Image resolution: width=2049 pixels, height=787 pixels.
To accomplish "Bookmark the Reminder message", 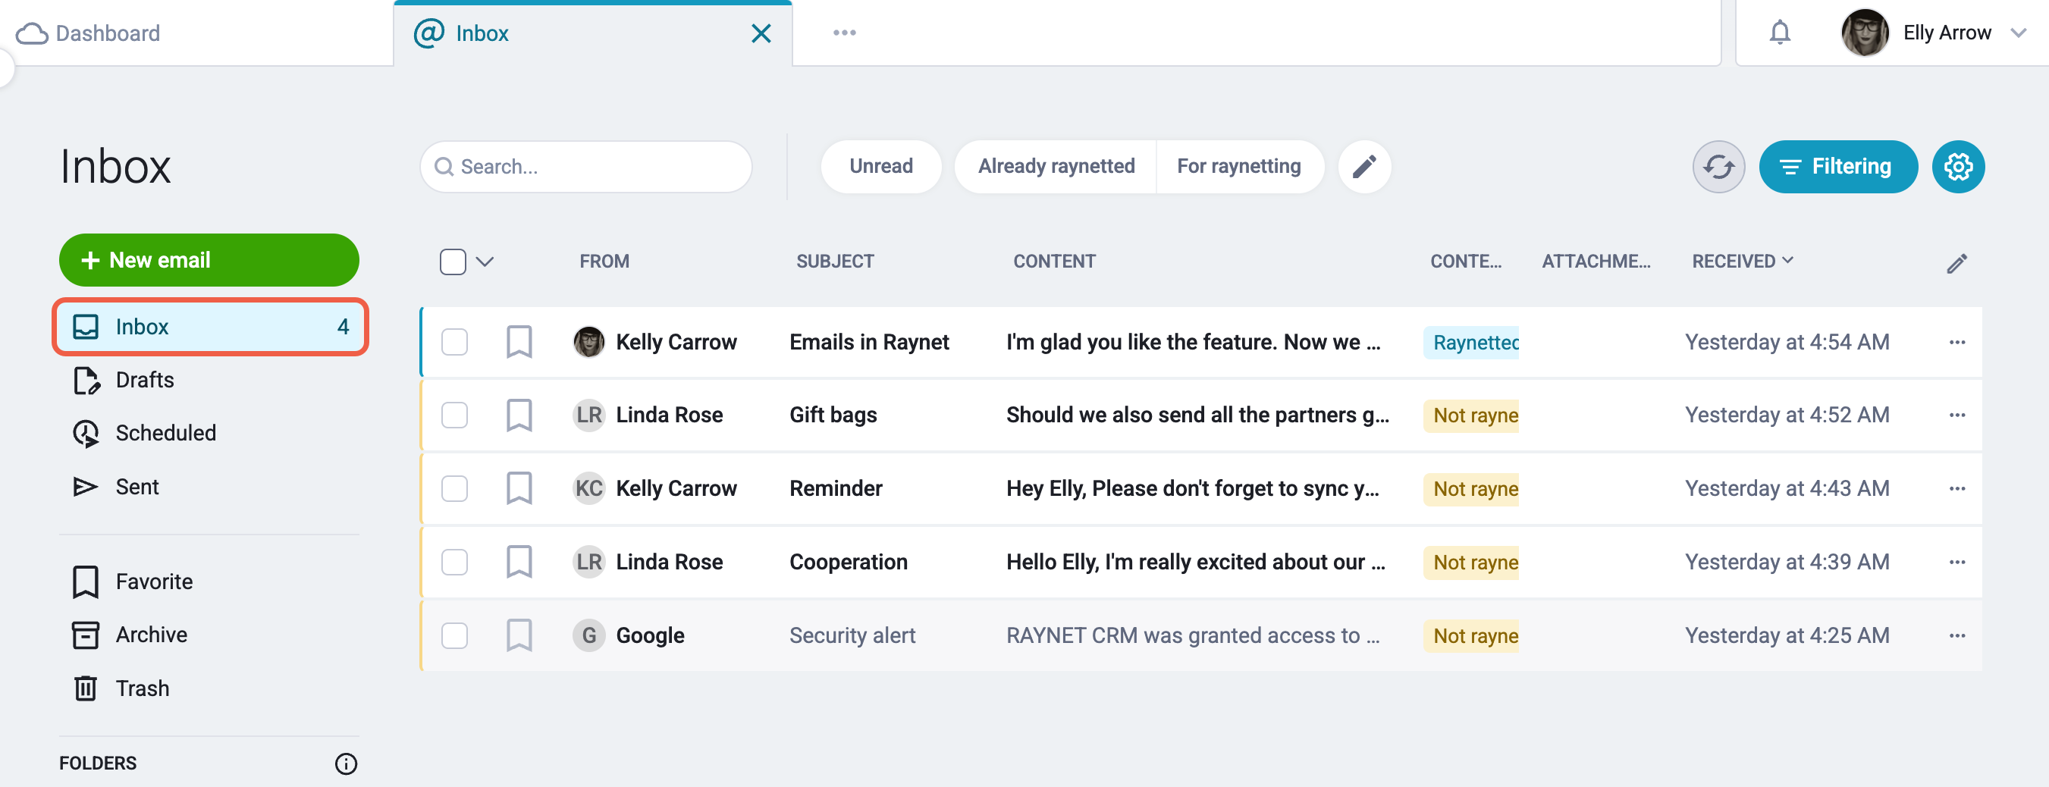I will [519, 489].
